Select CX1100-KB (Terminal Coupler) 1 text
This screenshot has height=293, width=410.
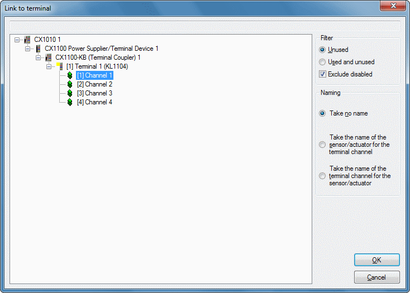tap(98, 57)
